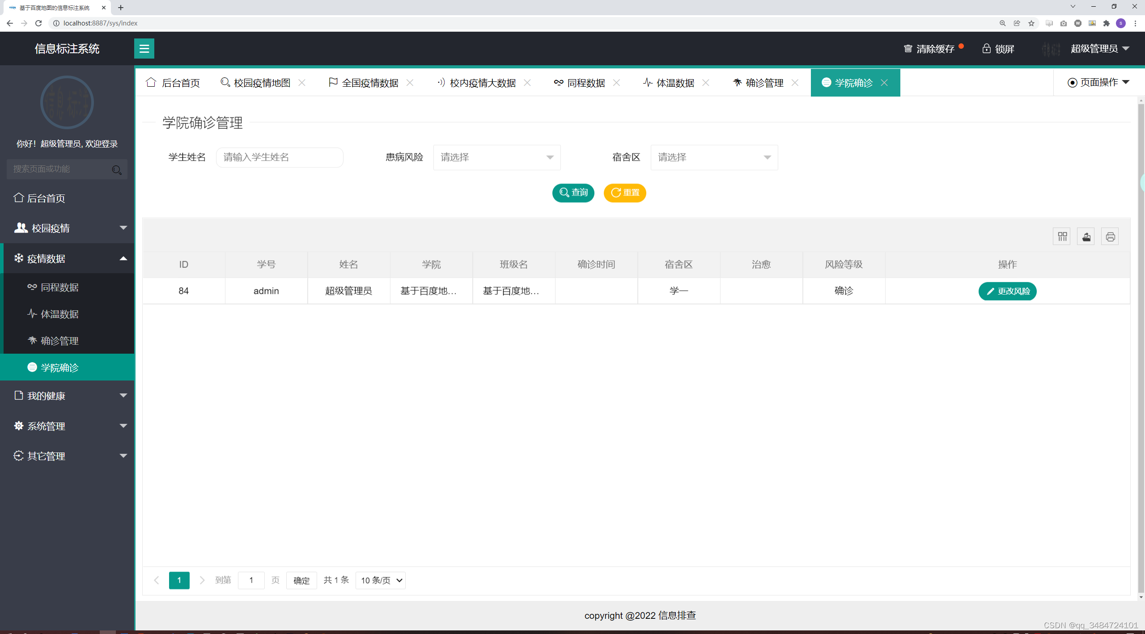Viewport: 1145px width, 634px height.
Task: Bookmark page with star icon
Action: pyautogui.click(x=1031, y=23)
